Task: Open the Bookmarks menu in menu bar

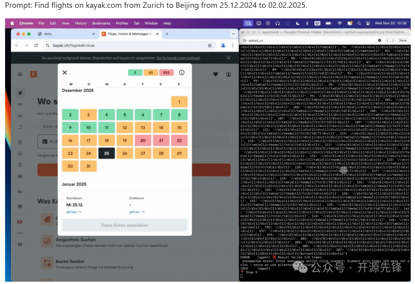Action: point(101,23)
